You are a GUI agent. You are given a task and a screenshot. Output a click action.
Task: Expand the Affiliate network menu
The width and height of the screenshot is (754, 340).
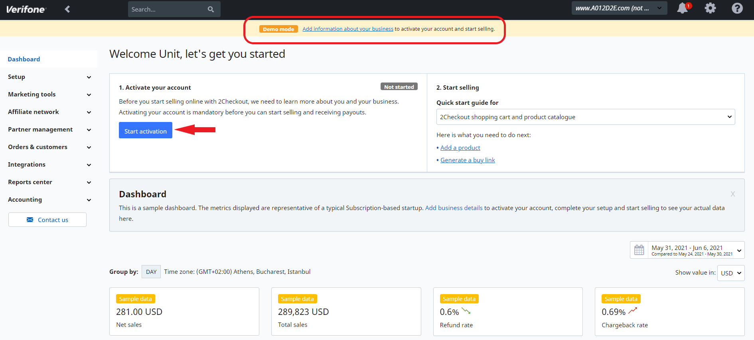tap(49, 112)
